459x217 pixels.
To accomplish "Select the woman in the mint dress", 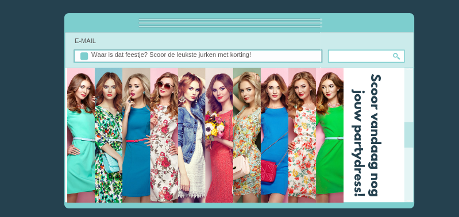I will tap(81, 135).
